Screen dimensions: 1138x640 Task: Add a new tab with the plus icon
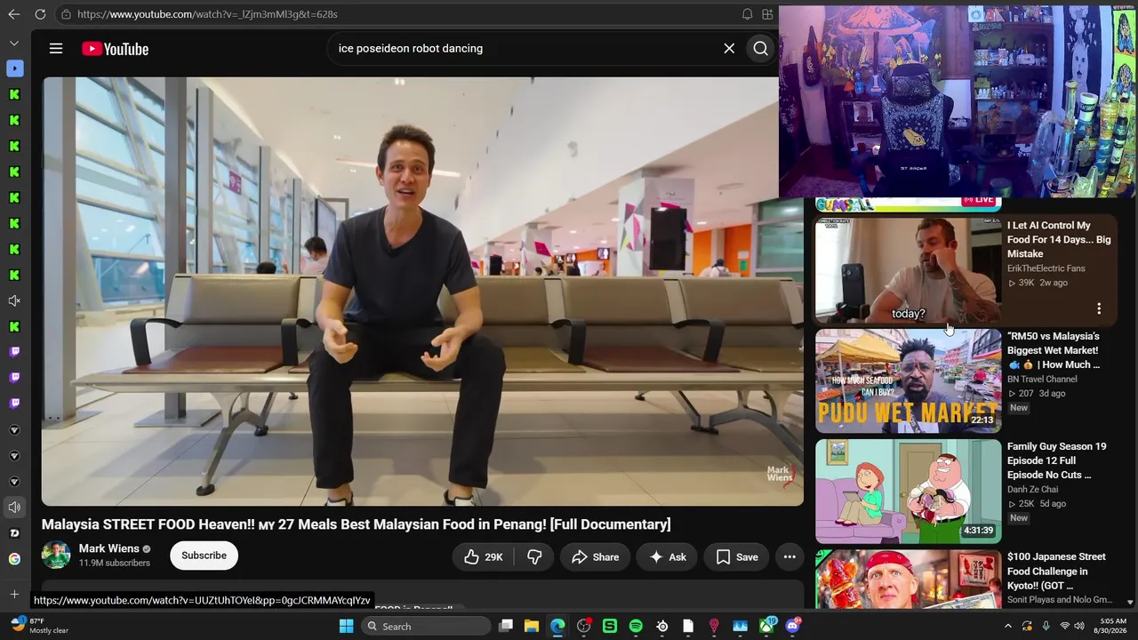[x=14, y=594]
